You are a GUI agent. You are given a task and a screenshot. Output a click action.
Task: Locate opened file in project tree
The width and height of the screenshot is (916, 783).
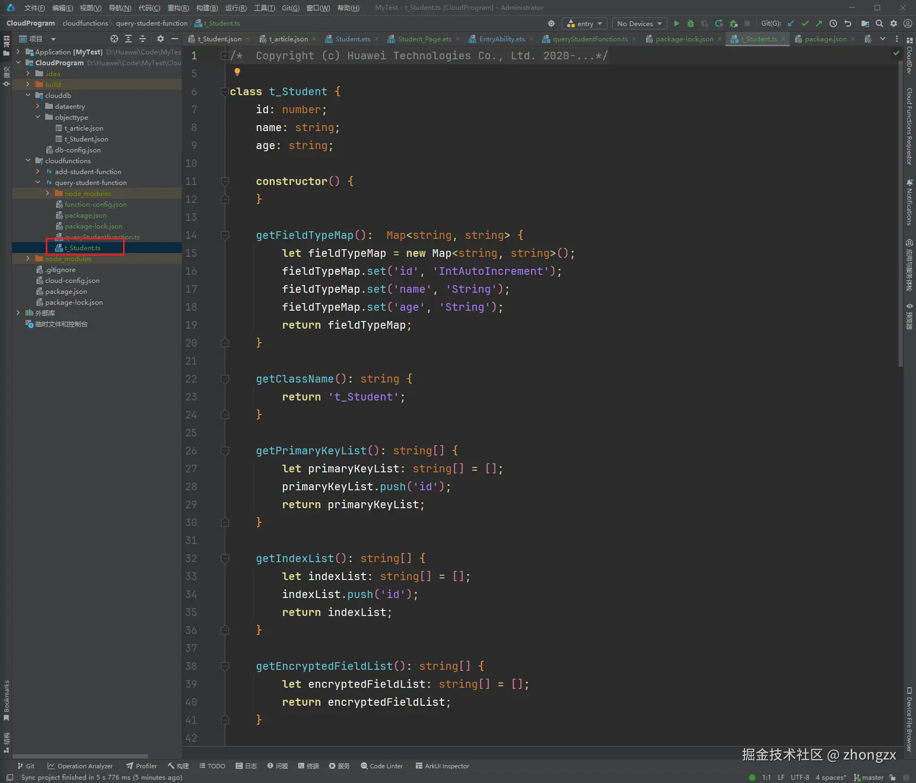tap(114, 39)
